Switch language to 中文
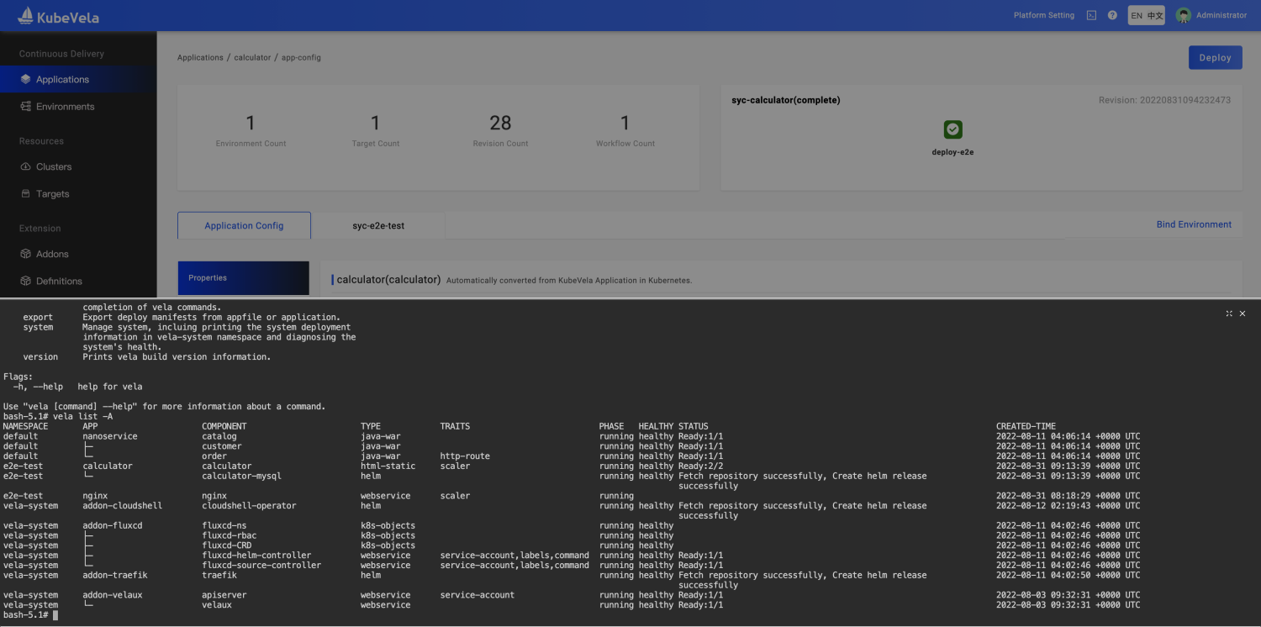Screen dimensions: 1261x627 pos(1155,15)
